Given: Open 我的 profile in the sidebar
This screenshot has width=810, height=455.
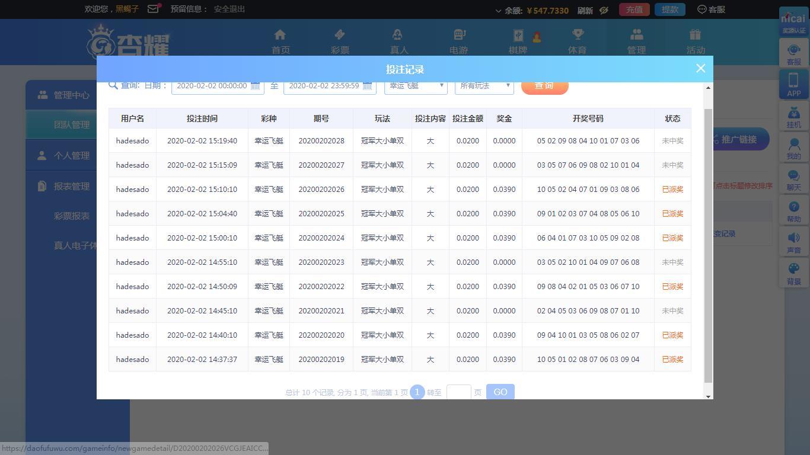Looking at the screenshot, I should pyautogui.click(x=793, y=149).
